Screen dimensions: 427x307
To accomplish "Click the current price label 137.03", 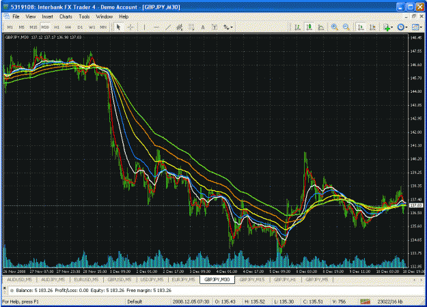I will (x=416, y=205).
